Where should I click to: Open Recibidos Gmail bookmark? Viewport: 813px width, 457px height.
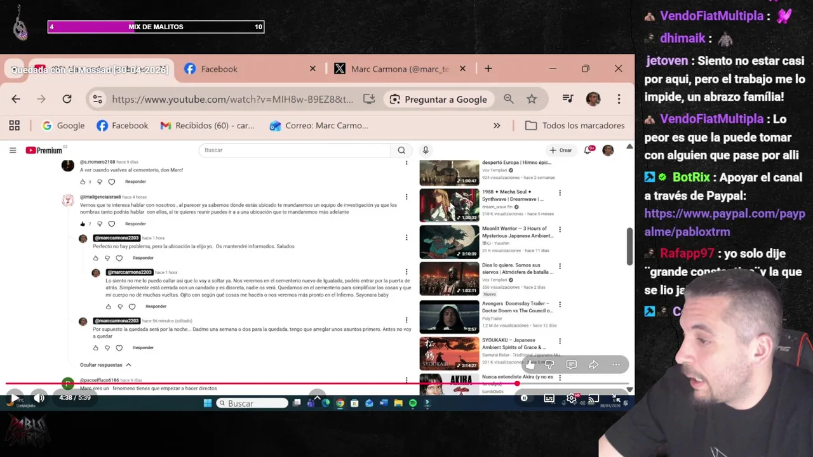207,126
